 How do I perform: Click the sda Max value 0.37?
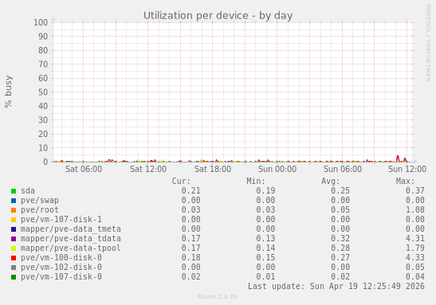[414, 191]
